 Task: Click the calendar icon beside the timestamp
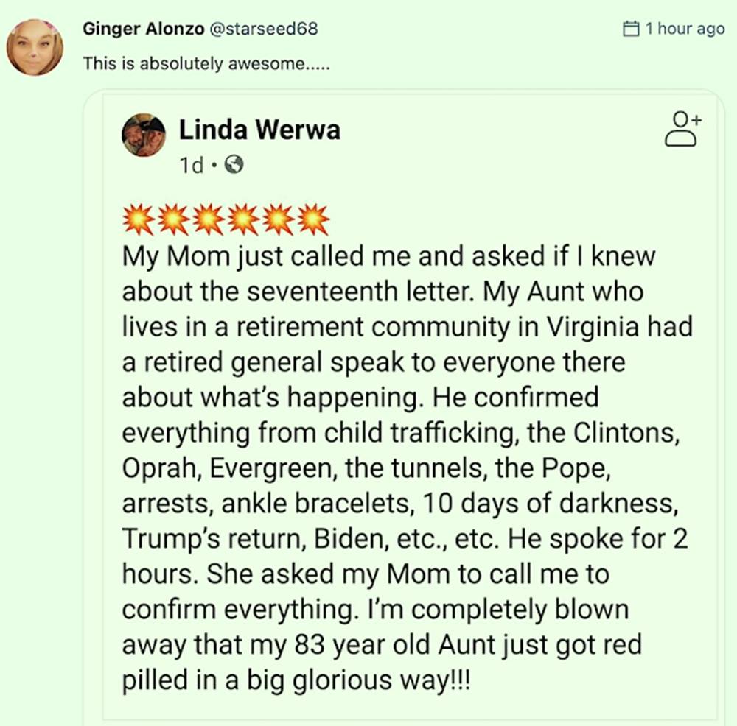point(630,29)
